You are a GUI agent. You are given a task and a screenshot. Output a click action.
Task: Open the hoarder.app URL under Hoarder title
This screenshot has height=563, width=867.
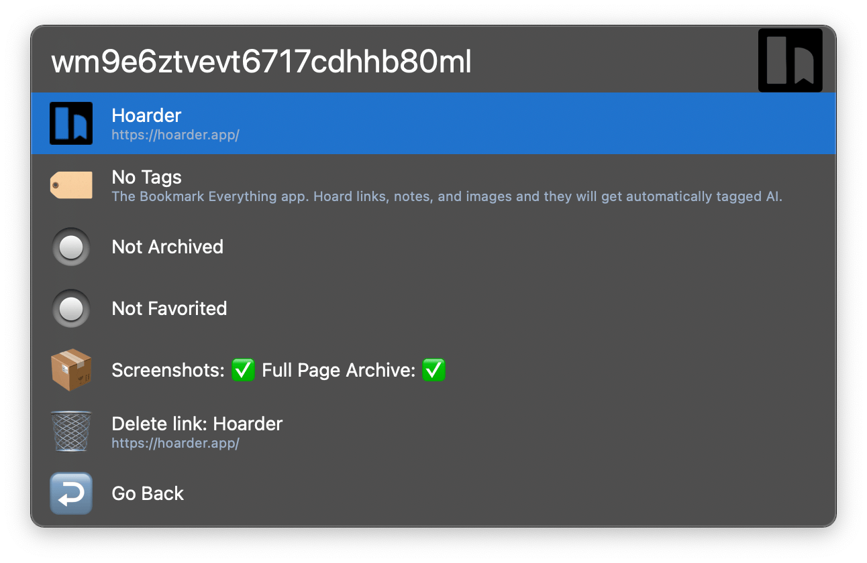[x=175, y=135]
